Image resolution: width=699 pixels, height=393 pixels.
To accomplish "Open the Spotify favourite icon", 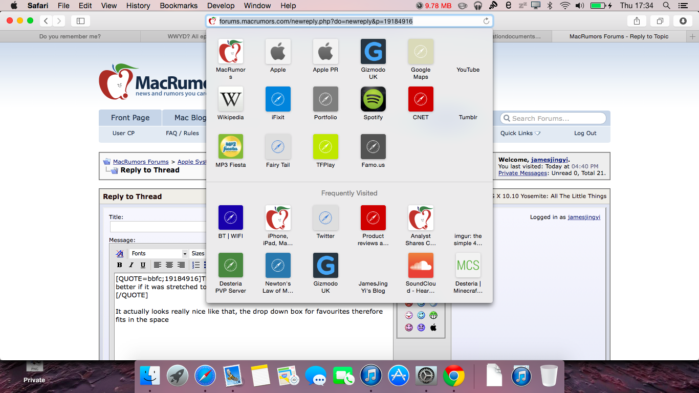I will [373, 99].
